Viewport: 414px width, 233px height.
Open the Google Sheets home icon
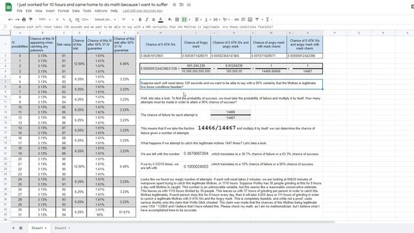point(8,7)
